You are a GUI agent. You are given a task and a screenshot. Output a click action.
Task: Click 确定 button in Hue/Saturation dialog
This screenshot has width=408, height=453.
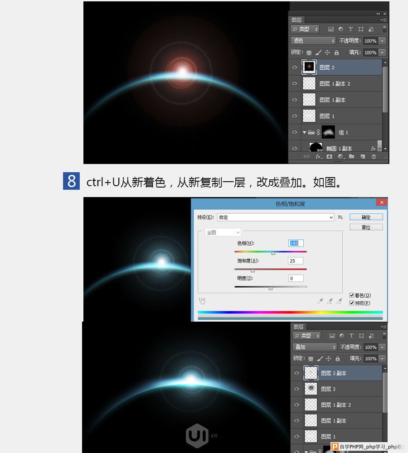[366, 217]
